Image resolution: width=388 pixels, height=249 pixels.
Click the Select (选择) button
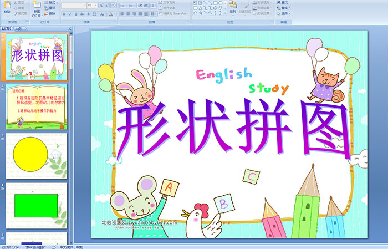click(283, 13)
